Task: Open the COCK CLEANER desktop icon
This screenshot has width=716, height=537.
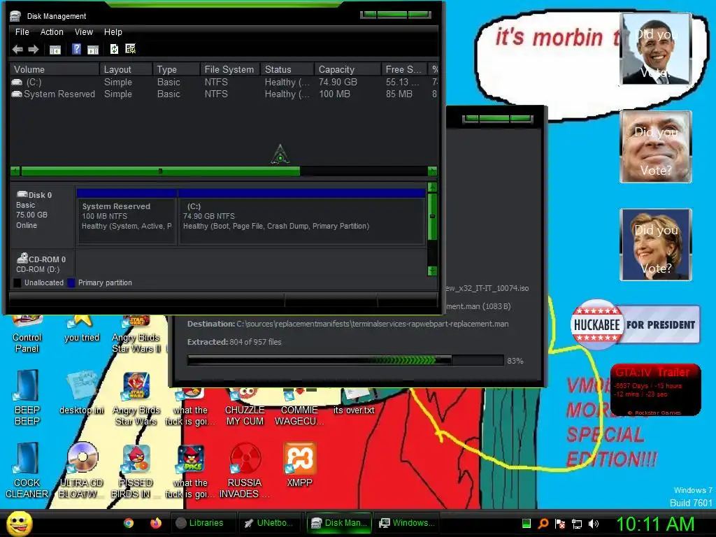Action: 27,471
